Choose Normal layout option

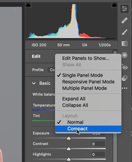(75, 122)
